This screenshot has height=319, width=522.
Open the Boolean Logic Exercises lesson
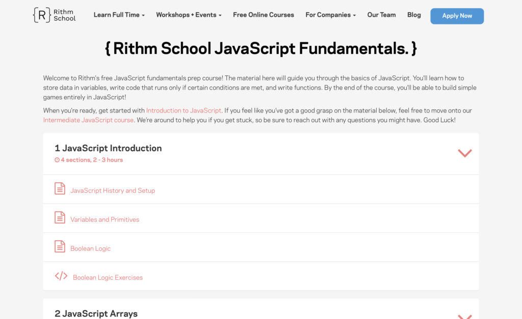108,278
